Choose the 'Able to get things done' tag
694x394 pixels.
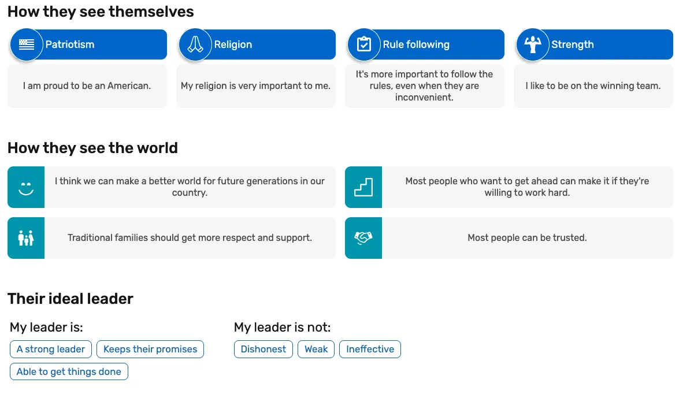pos(69,371)
